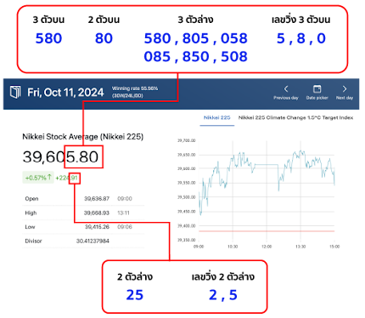Click the Divisor value 30.41237984

click(x=93, y=241)
